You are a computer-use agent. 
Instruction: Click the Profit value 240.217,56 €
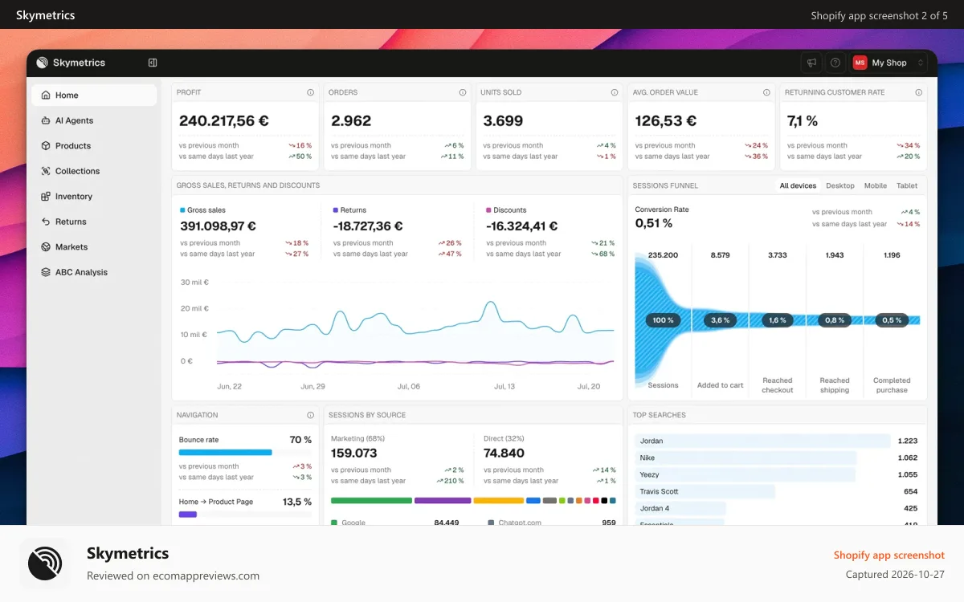tap(224, 121)
